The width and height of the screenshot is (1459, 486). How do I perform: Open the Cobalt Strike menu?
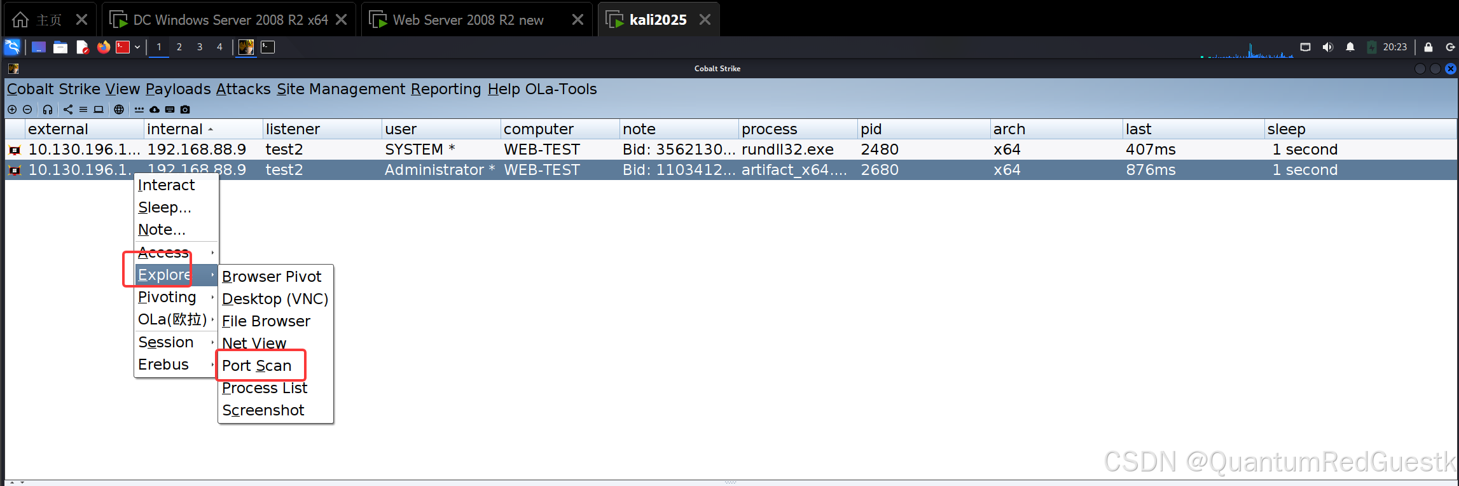click(x=53, y=89)
